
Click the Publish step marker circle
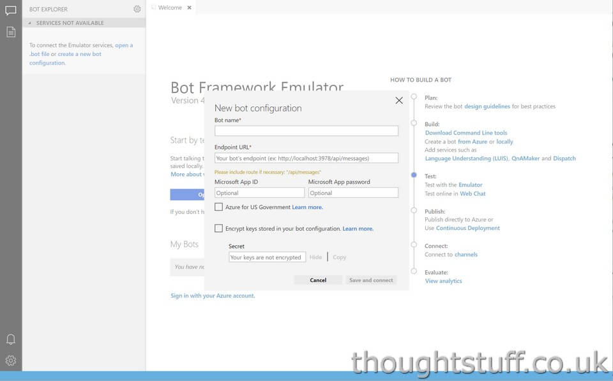414,210
